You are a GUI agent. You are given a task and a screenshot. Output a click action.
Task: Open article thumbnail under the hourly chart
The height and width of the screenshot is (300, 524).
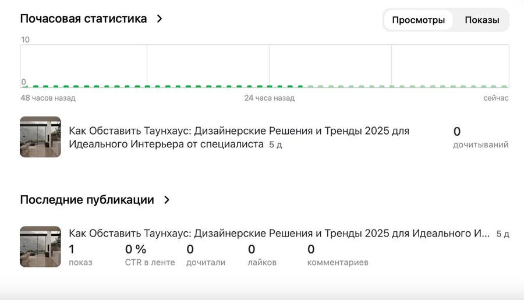point(40,137)
